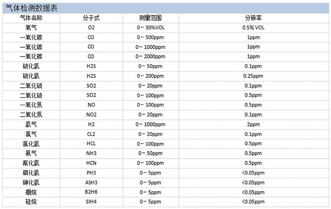331x209 pixels.
Task: Click the NH3 formula cell
Action: [91, 153]
